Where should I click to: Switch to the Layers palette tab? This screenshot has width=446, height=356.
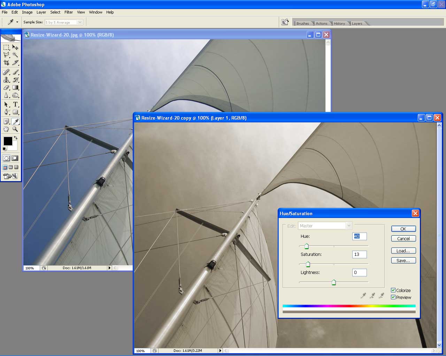357,23
